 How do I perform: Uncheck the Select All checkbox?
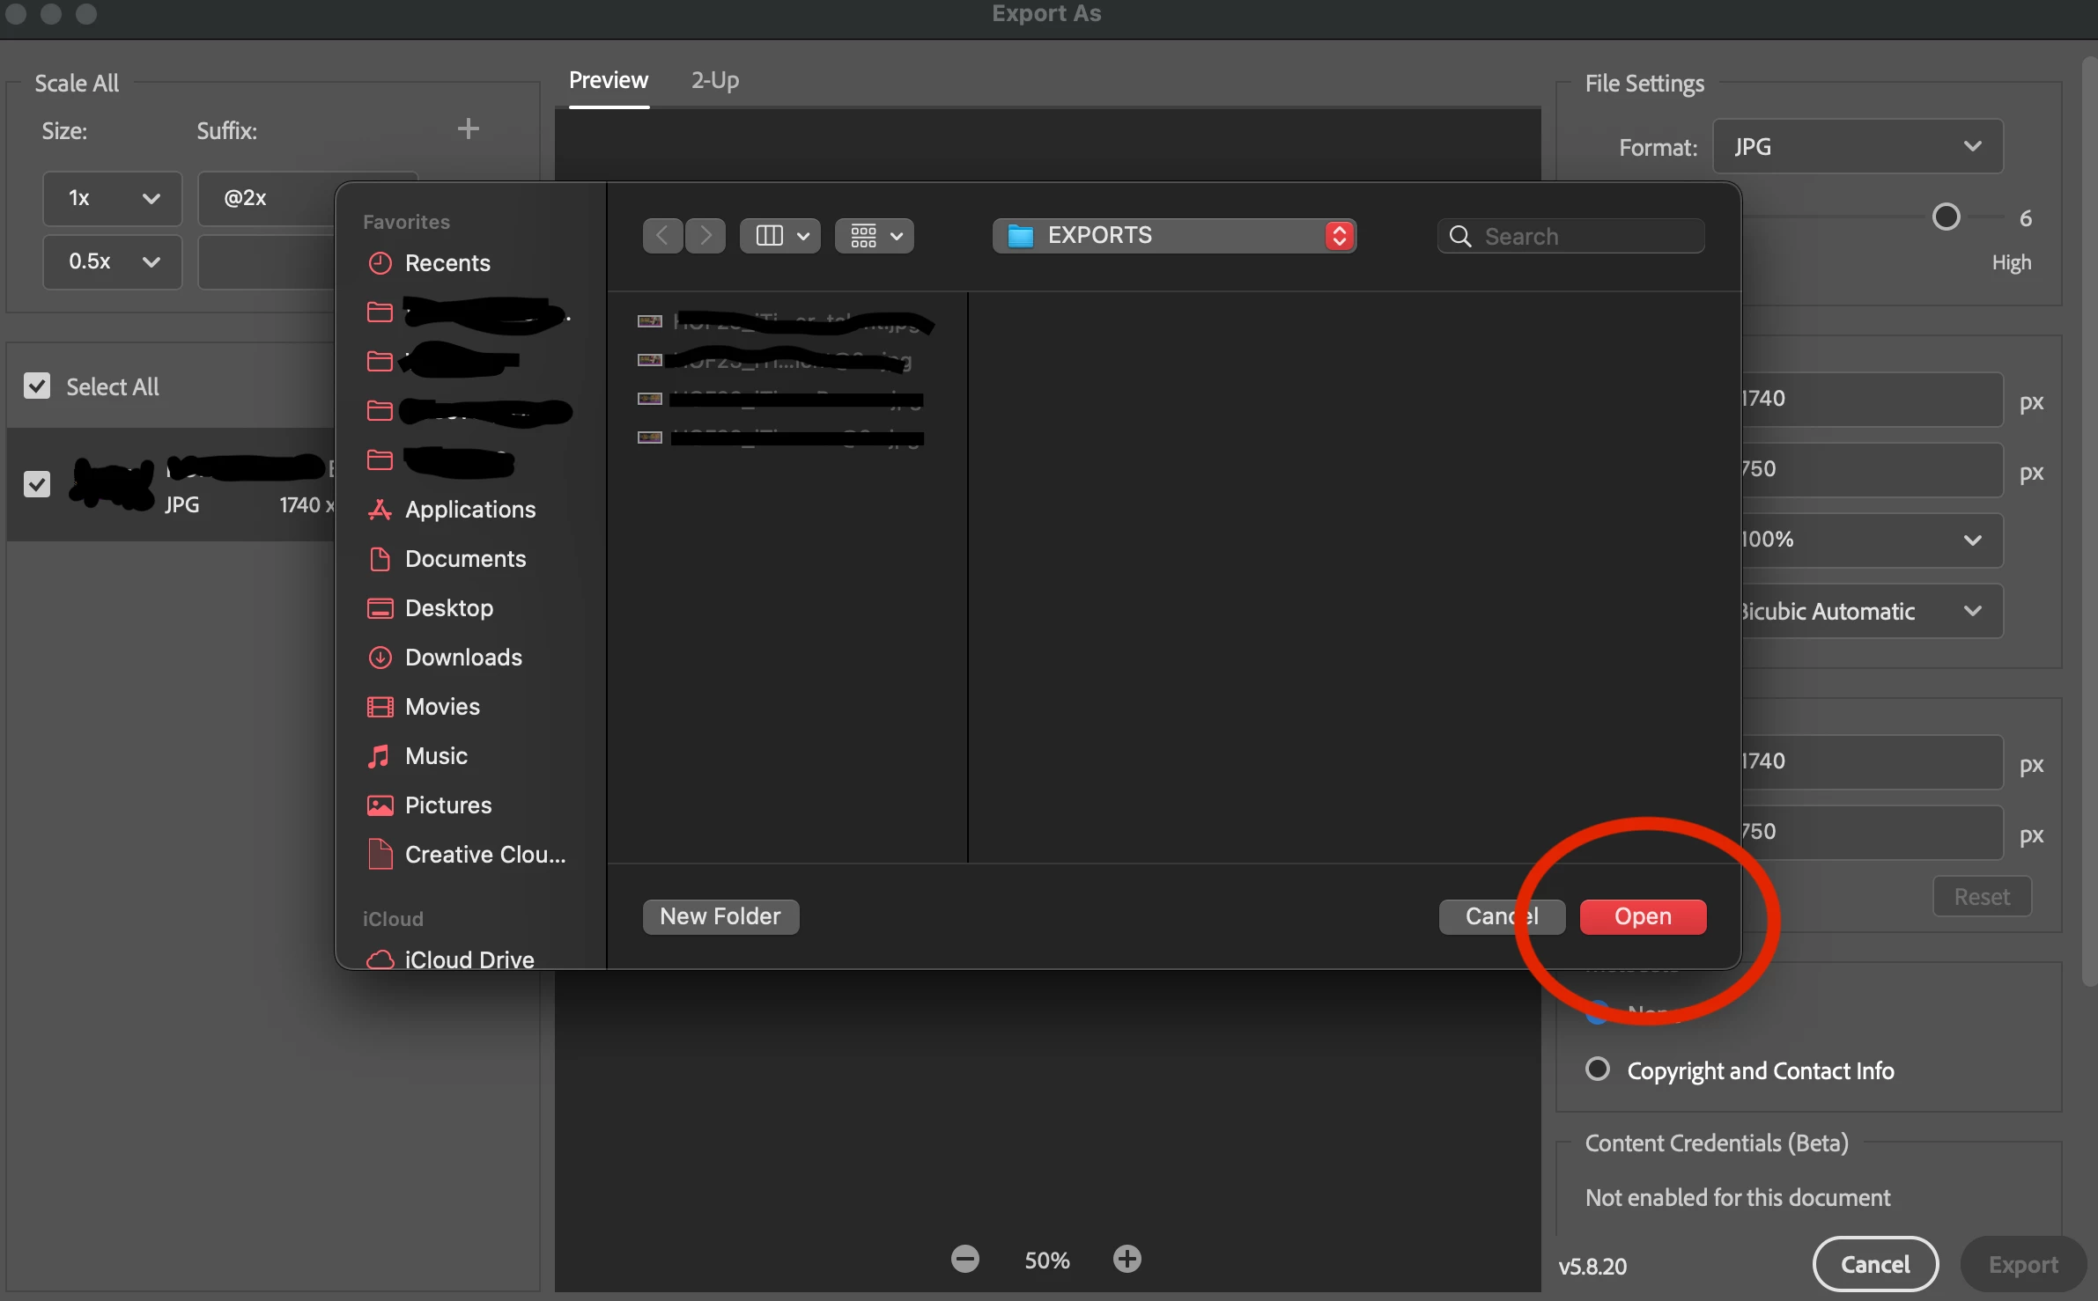pos(37,386)
